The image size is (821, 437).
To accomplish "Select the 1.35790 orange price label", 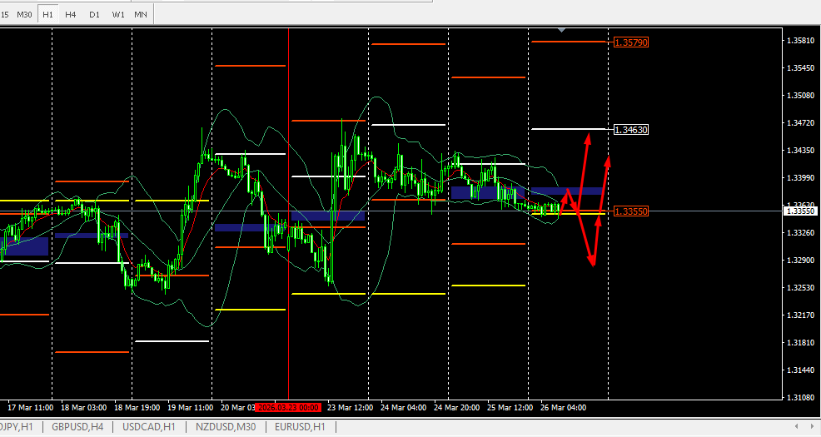I will pyautogui.click(x=631, y=42).
